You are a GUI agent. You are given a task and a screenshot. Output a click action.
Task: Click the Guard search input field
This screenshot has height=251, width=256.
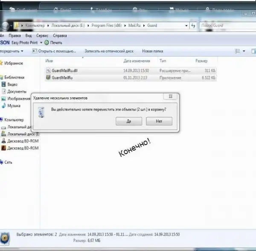pyautogui.click(x=225, y=26)
